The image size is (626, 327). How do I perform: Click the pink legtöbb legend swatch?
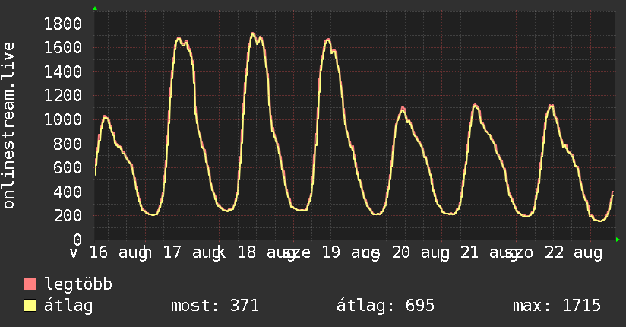[30, 284]
